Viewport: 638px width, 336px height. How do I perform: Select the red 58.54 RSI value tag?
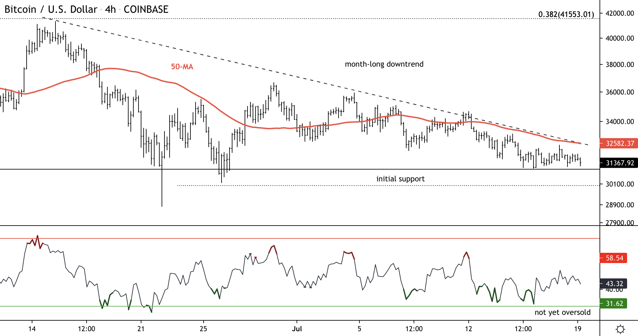pyautogui.click(x=613, y=258)
